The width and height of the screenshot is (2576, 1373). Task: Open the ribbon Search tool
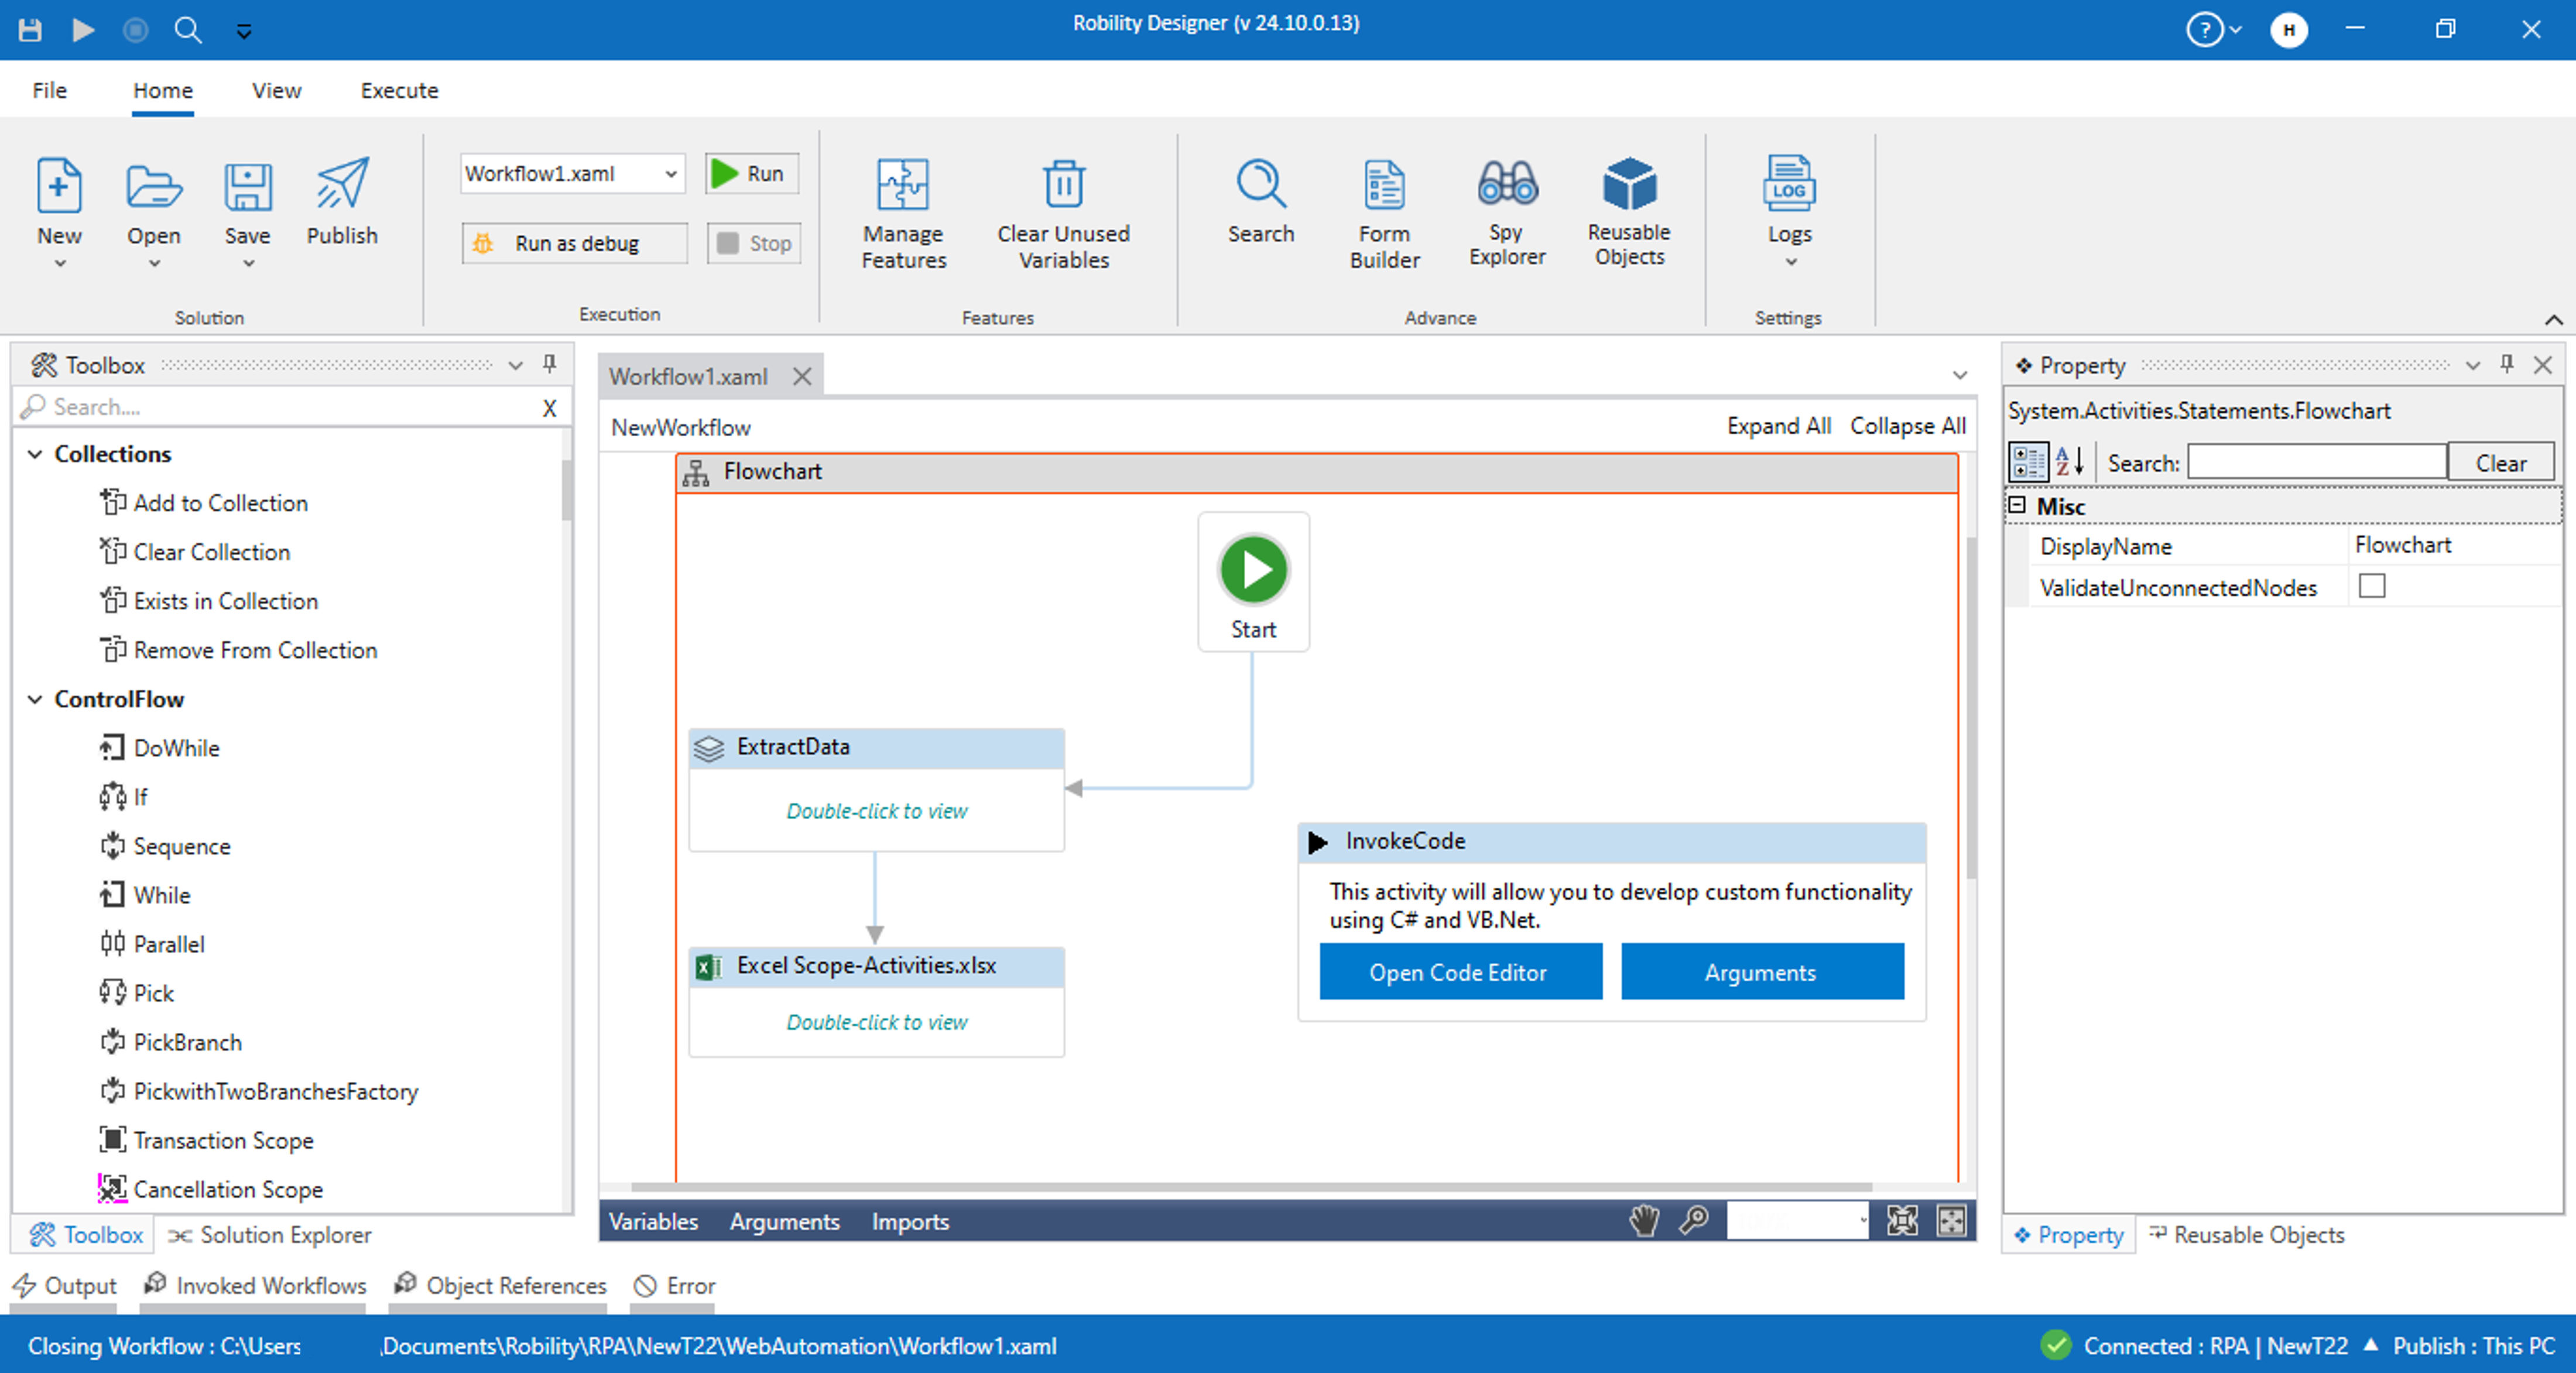[x=1260, y=201]
